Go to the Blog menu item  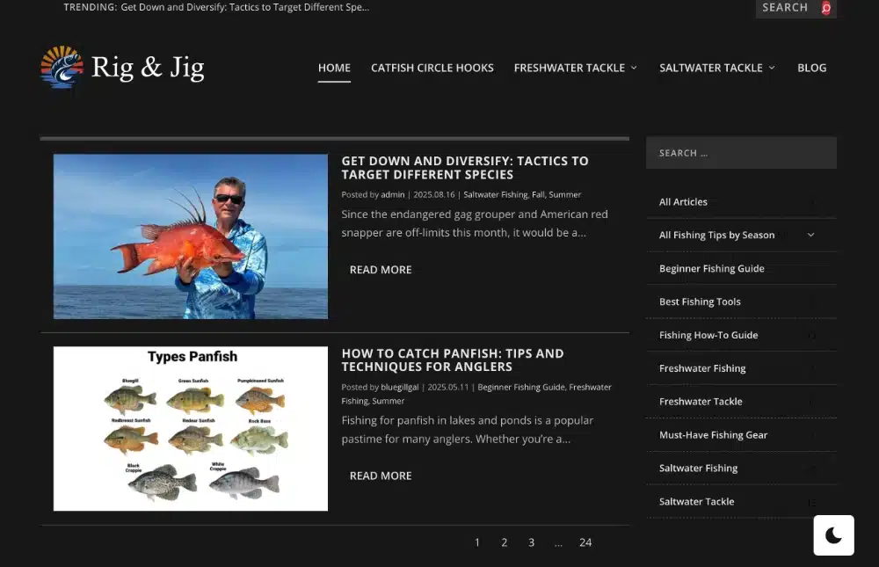pyautogui.click(x=811, y=68)
